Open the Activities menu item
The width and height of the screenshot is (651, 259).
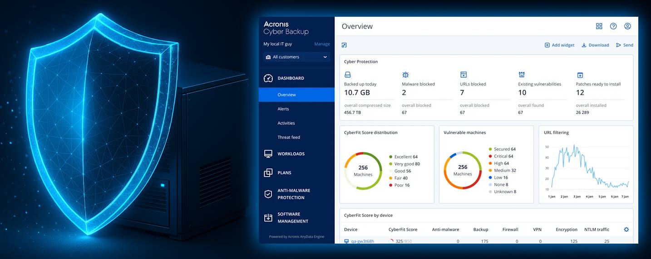(286, 123)
